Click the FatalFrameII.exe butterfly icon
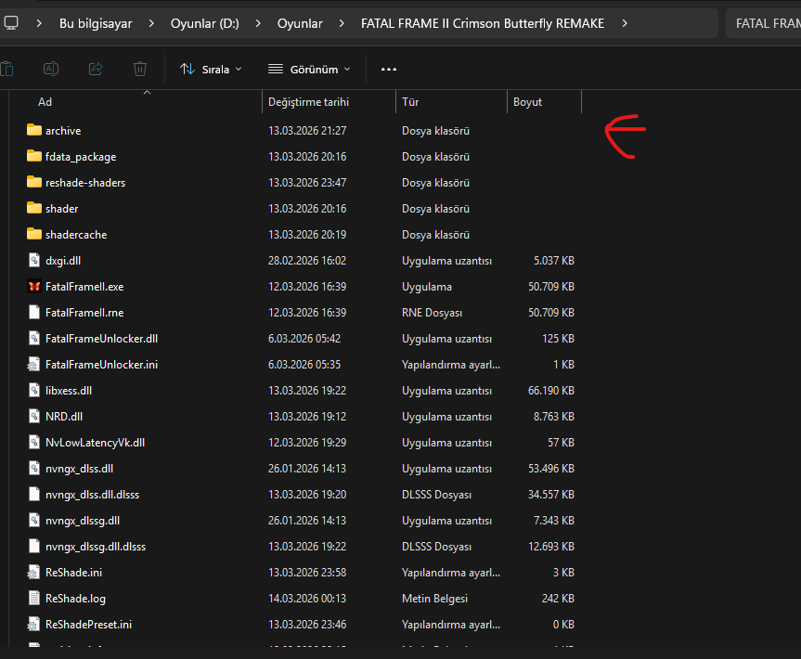 point(34,287)
